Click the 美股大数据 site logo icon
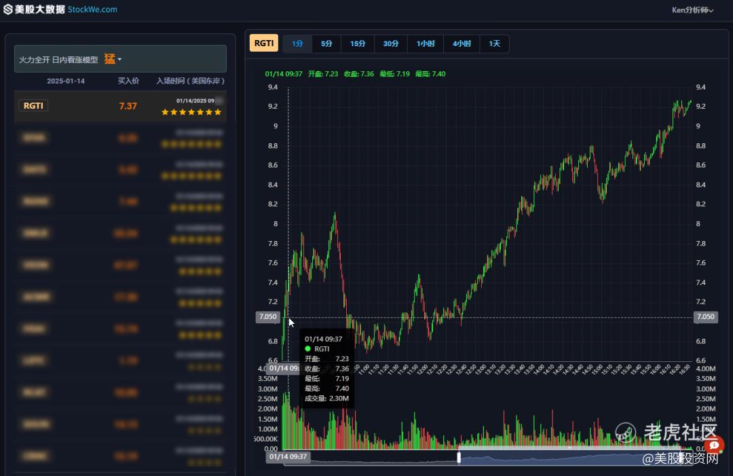The width and height of the screenshot is (733, 476). point(8,10)
